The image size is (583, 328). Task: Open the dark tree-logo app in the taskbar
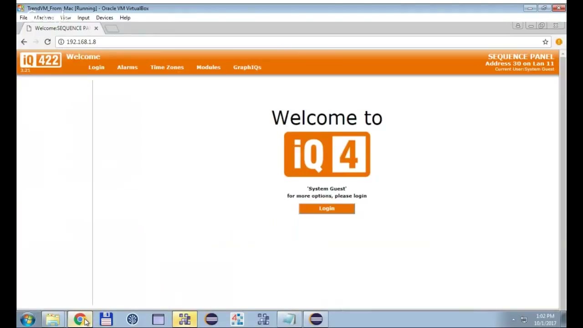coord(133,319)
